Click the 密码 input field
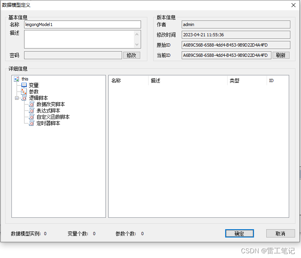The width and height of the screenshot is (301, 258). [x=73, y=55]
